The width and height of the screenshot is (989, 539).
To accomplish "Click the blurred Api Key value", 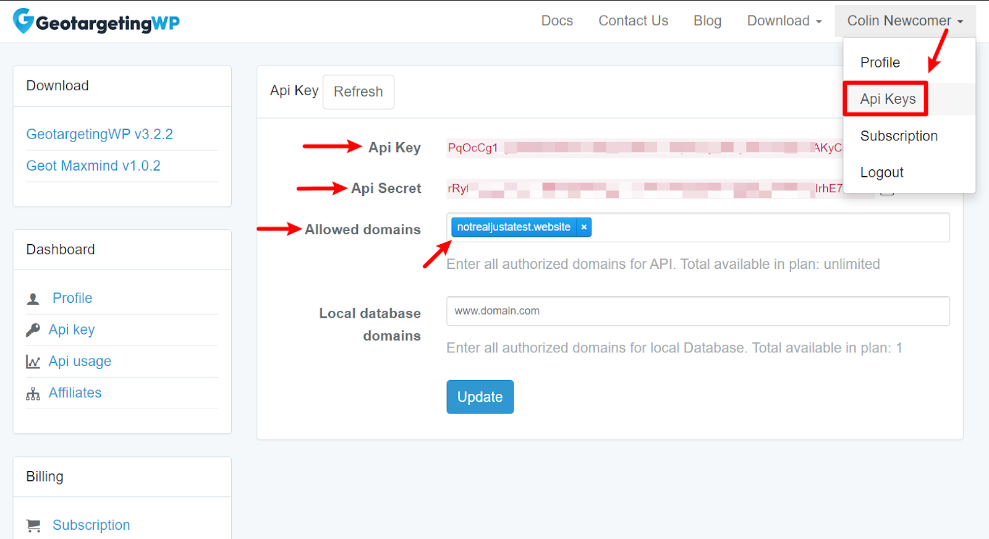I will coord(645,148).
